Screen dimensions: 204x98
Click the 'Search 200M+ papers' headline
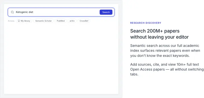click(x=159, y=34)
